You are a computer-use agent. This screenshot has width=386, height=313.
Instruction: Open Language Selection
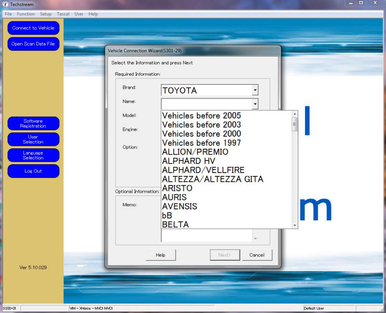tap(33, 155)
